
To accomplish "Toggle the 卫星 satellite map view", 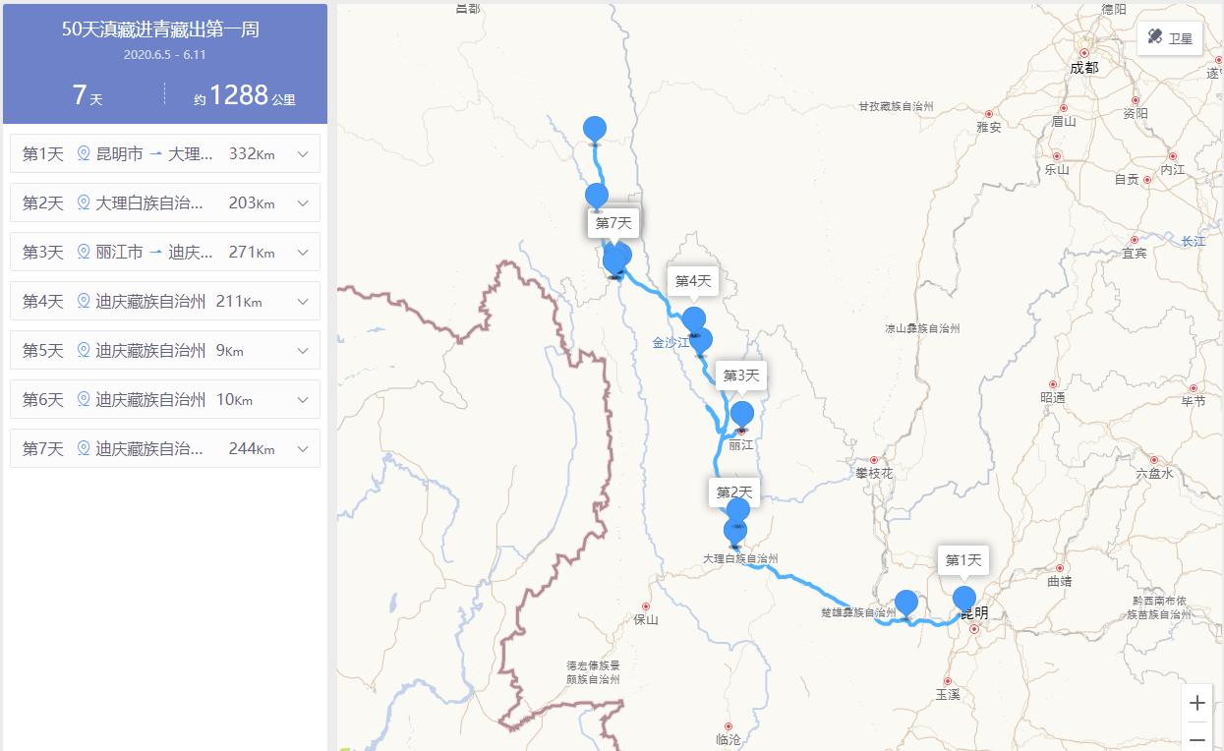I will (1170, 38).
